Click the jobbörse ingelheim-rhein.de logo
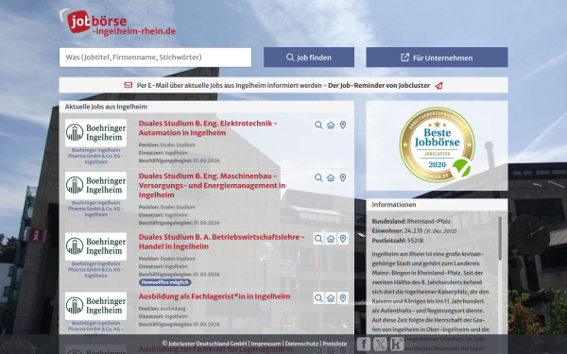Viewport: 567px width, 354px height. [117, 22]
